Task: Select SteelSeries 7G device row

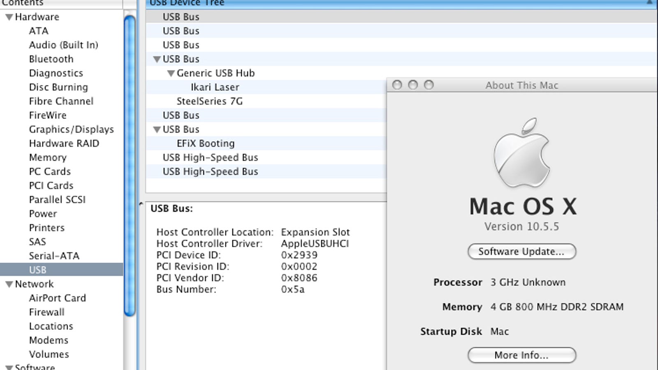Action: [266, 101]
